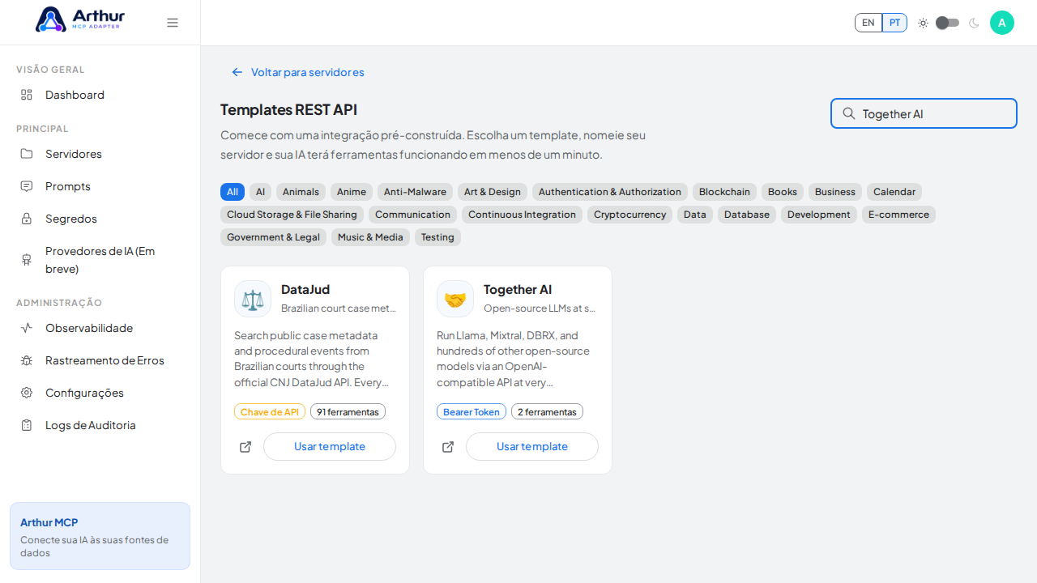Select the Business filter chip
This screenshot has width=1037, height=583.
(x=835, y=192)
